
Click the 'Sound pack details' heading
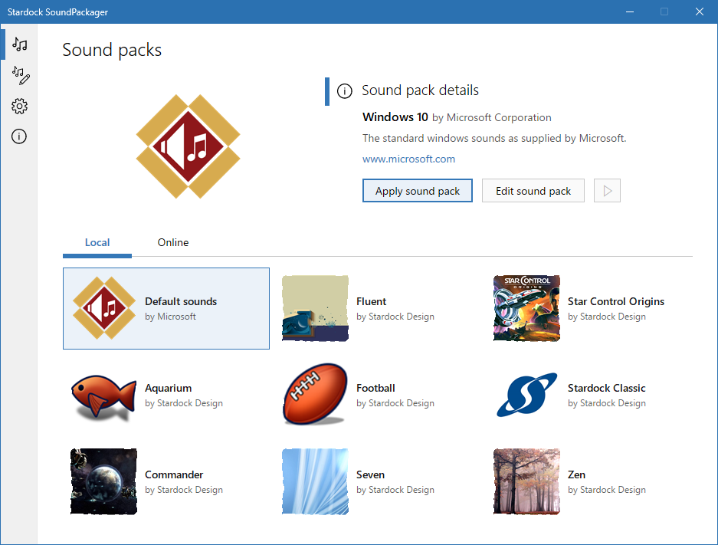420,90
